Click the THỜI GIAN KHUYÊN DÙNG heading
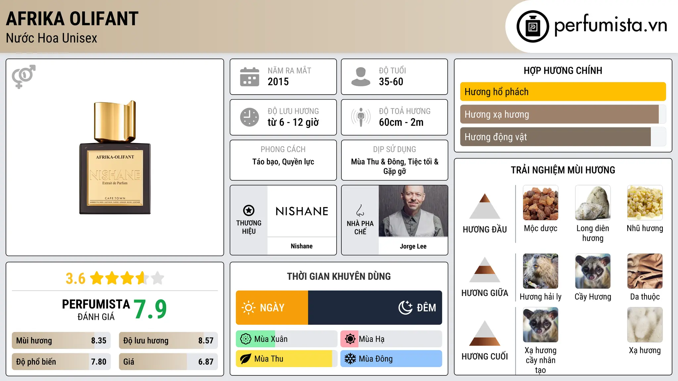Viewport: 678px width, 381px height. point(339,276)
